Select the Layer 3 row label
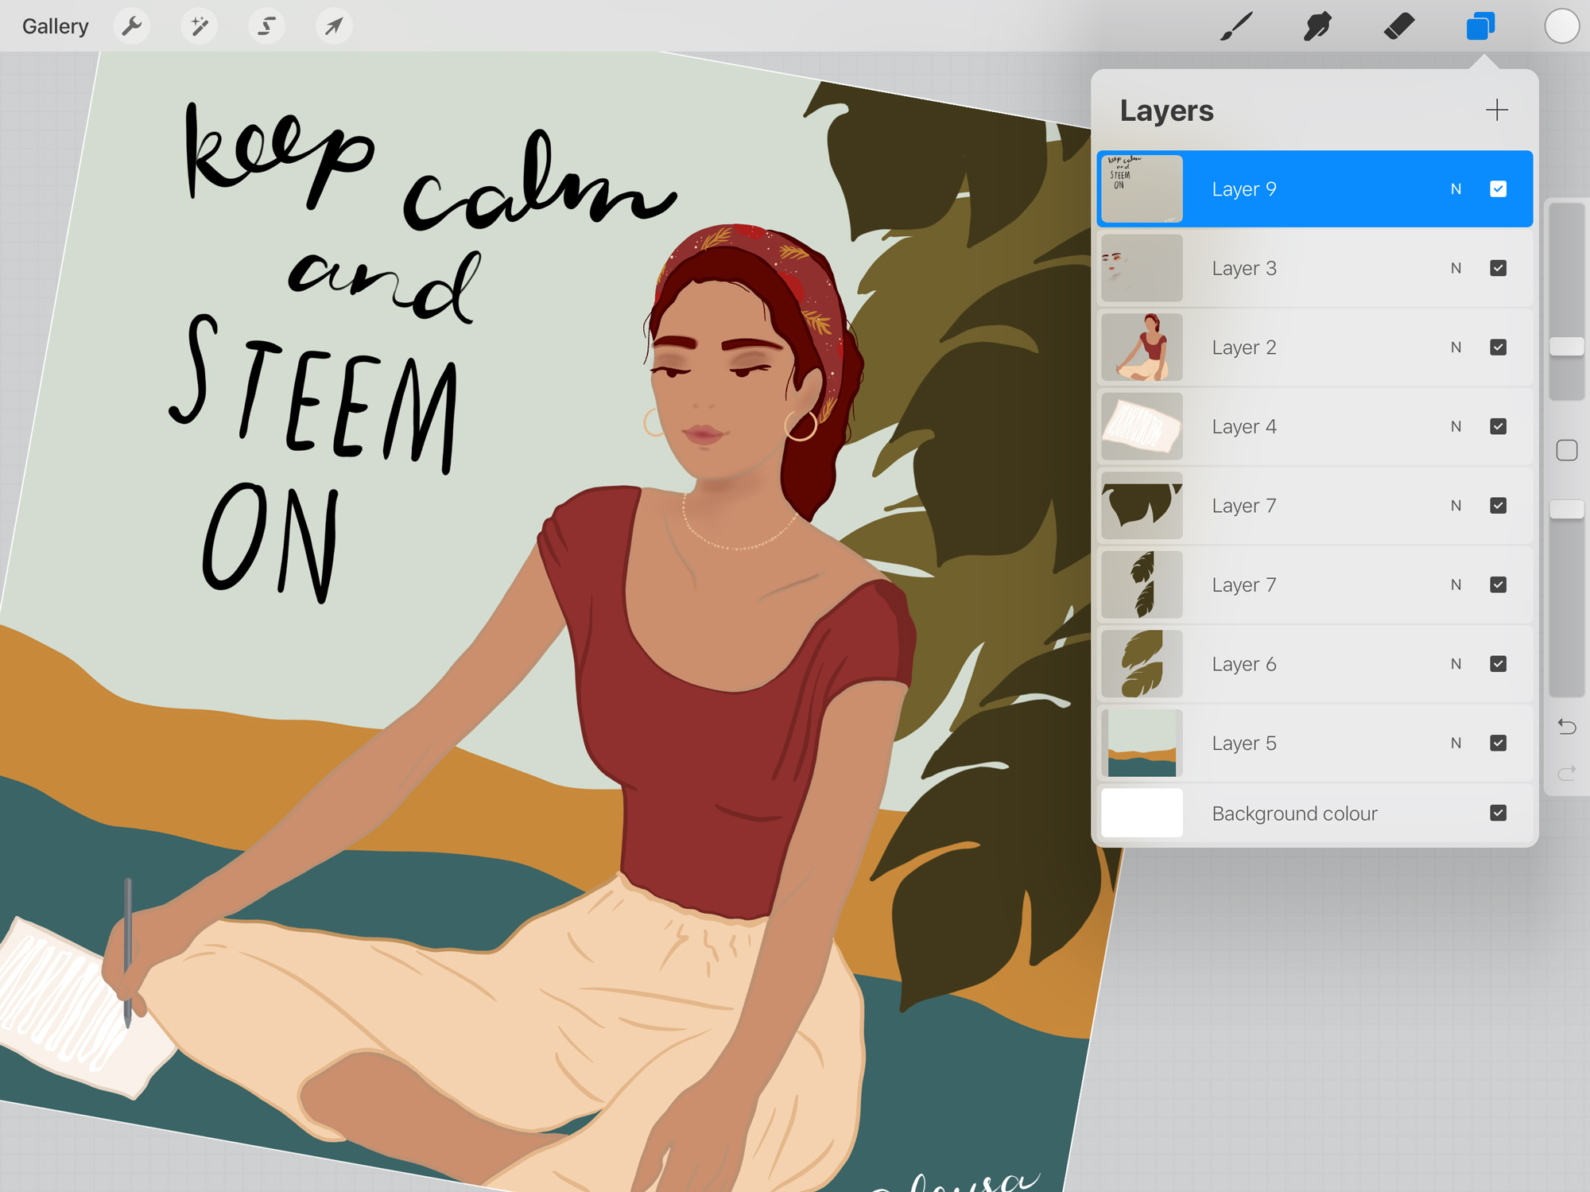This screenshot has height=1192, width=1590. tap(1244, 268)
